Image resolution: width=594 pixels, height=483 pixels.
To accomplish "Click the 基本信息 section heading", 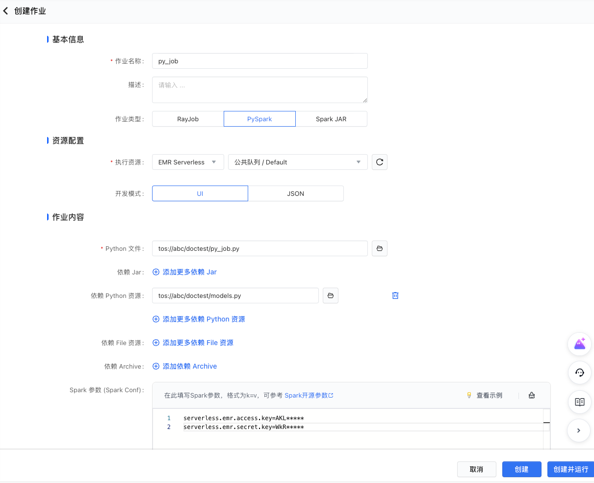I will (x=68, y=39).
